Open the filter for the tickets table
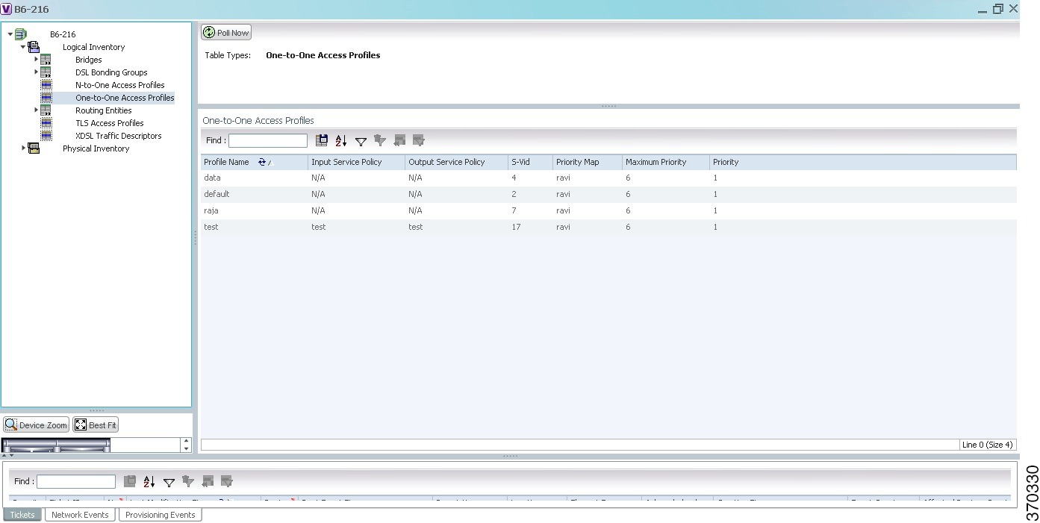1040x523 pixels. [169, 482]
